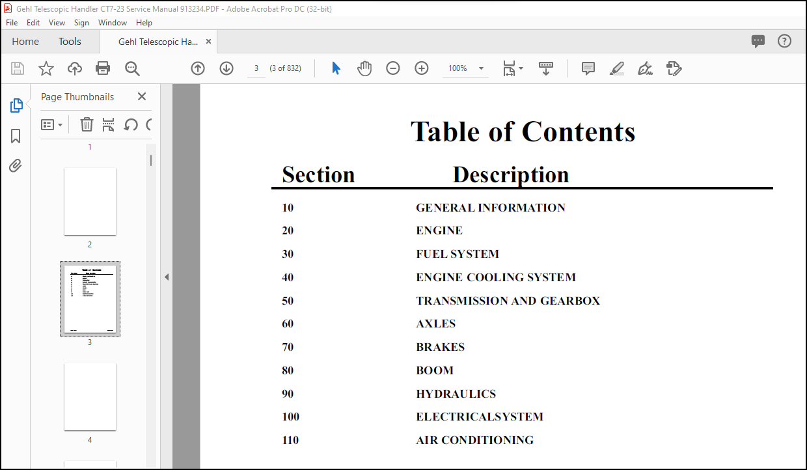Open the comments speech bubble icon

[x=758, y=41]
